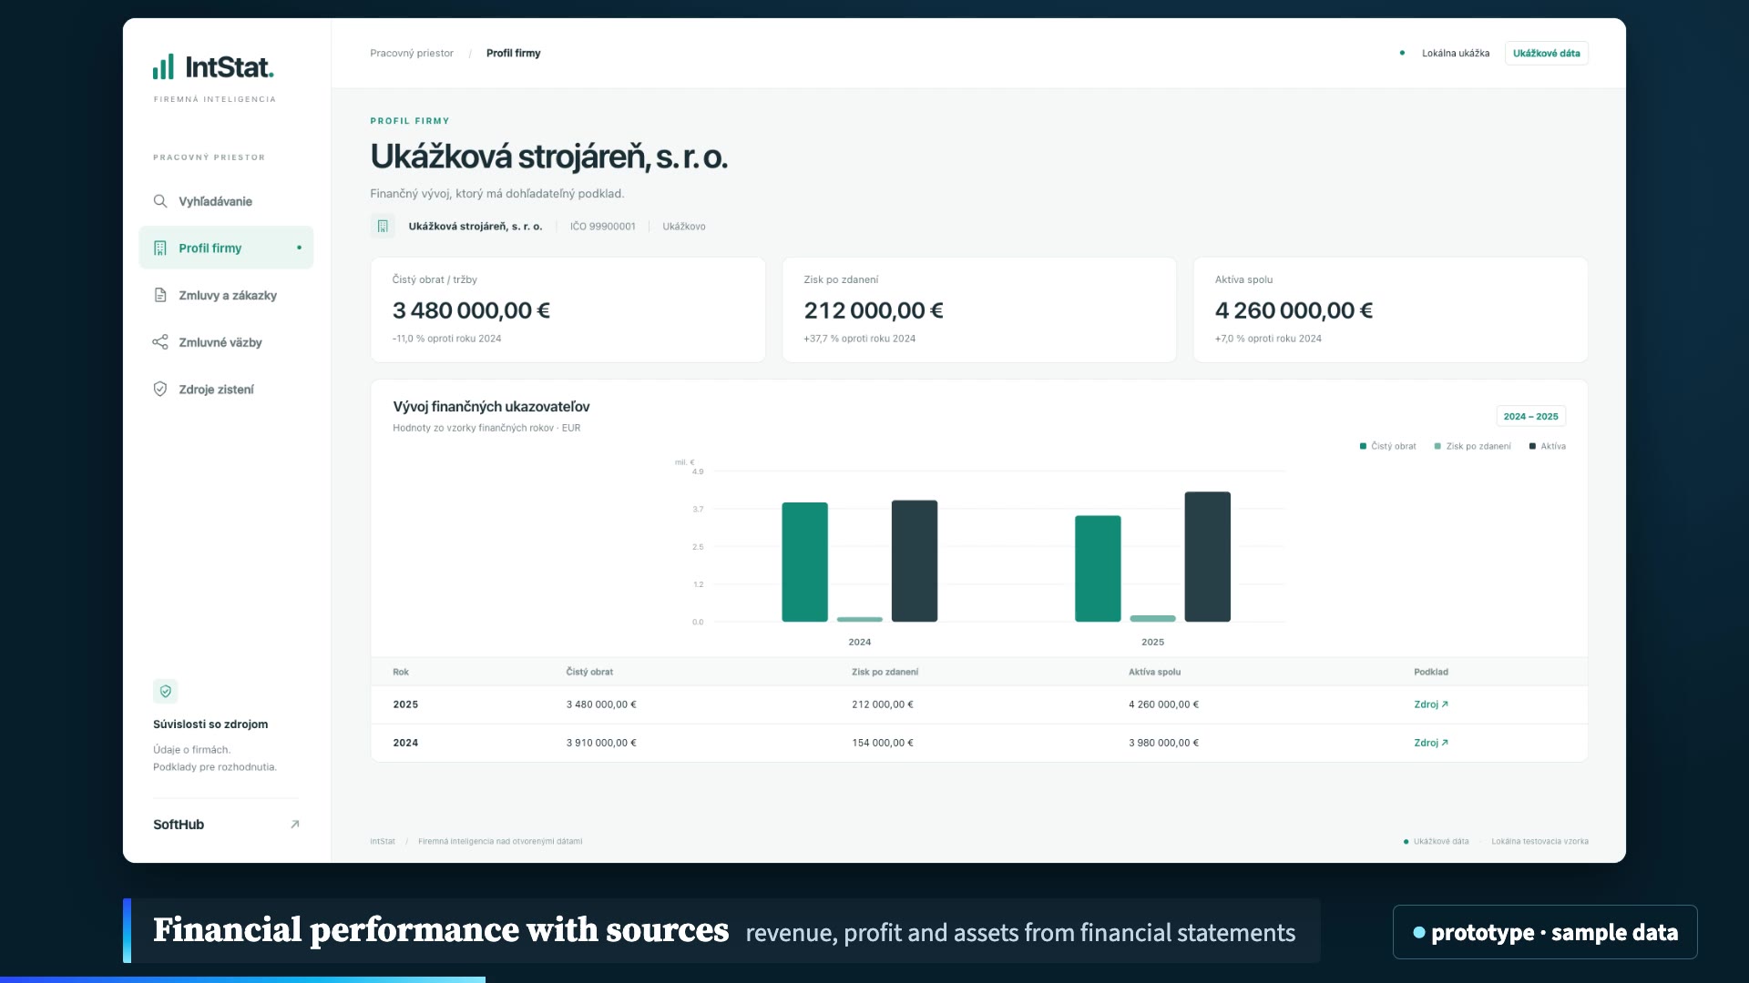Click the shield icon beside Zdroje zistení
The height and width of the screenshot is (983, 1749).
(160, 389)
